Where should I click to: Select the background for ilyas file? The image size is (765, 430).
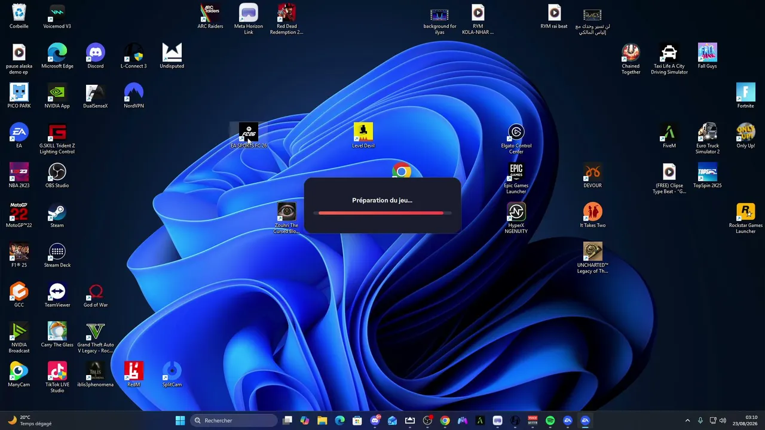coord(440,19)
